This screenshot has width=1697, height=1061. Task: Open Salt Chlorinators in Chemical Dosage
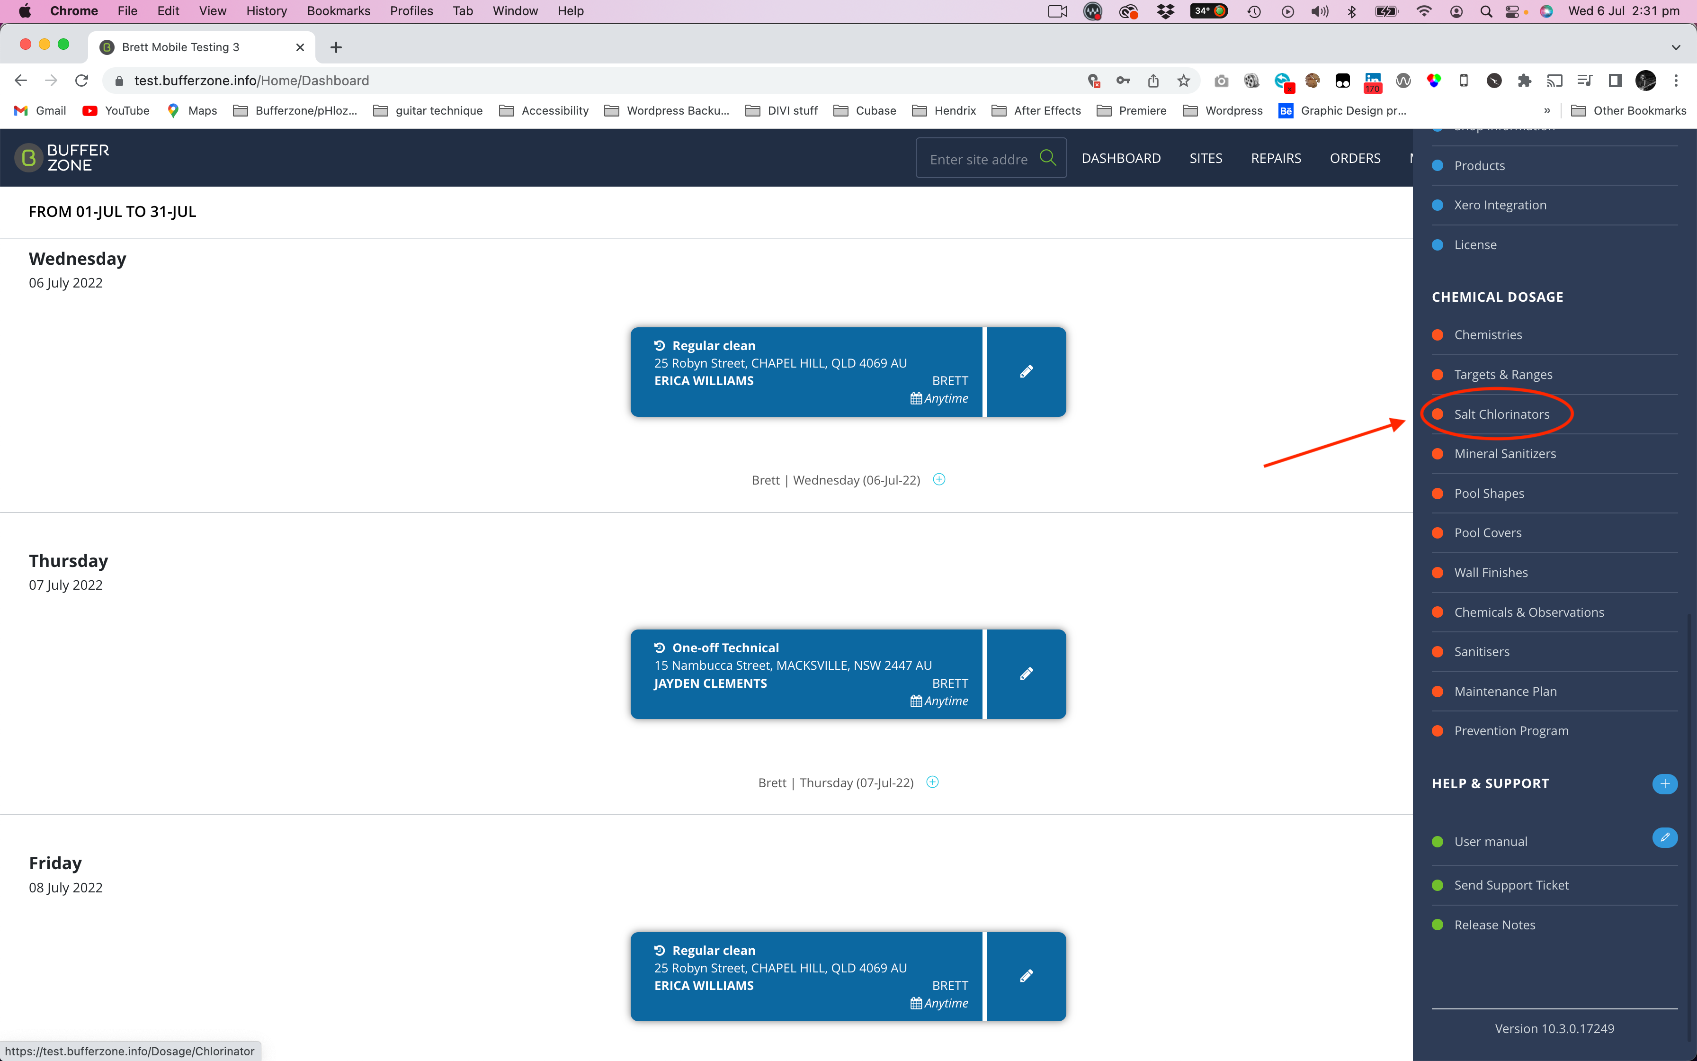point(1501,414)
